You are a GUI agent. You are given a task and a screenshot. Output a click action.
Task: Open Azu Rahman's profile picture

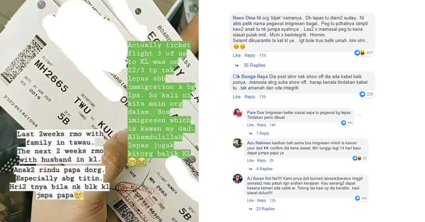237,143
